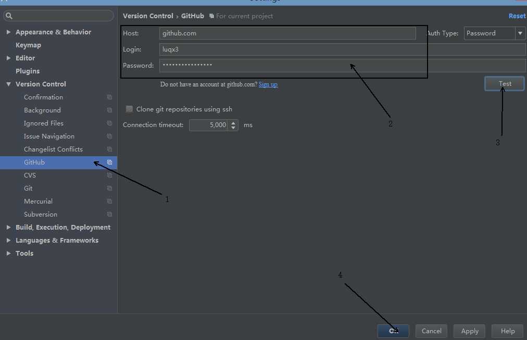
Task: Increase the connection timeout value with the up arrow
Action: (233, 123)
